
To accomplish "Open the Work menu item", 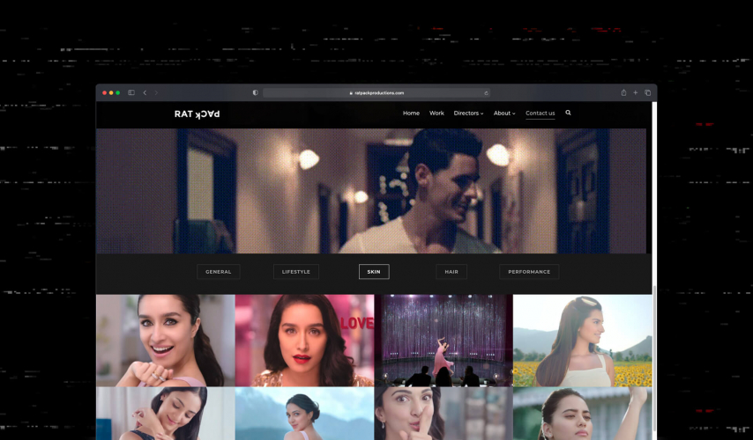I will [436, 114].
